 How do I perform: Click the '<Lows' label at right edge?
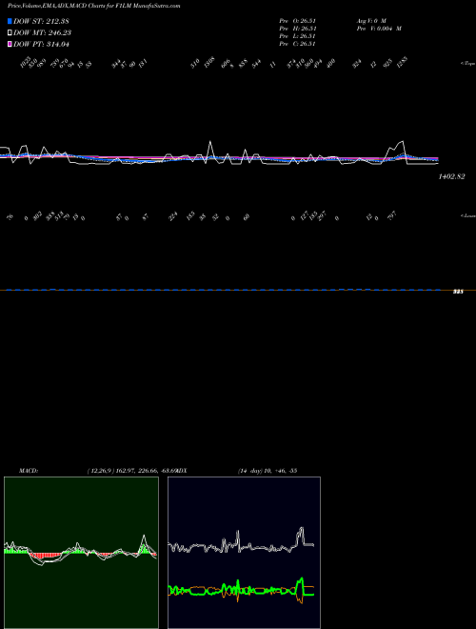coord(468,215)
